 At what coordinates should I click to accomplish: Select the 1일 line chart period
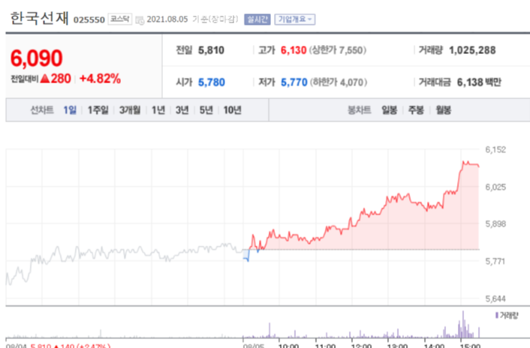[x=70, y=110]
